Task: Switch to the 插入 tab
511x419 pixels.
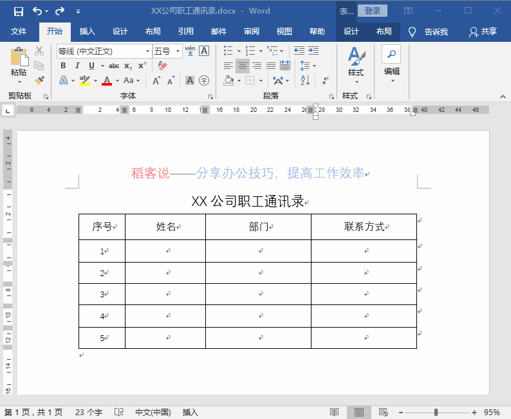Action: (88, 32)
